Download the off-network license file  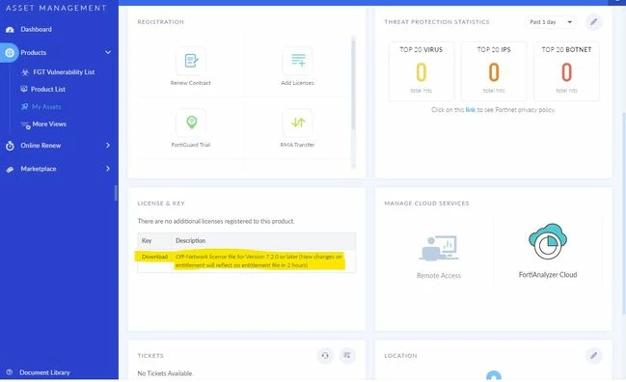click(154, 257)
